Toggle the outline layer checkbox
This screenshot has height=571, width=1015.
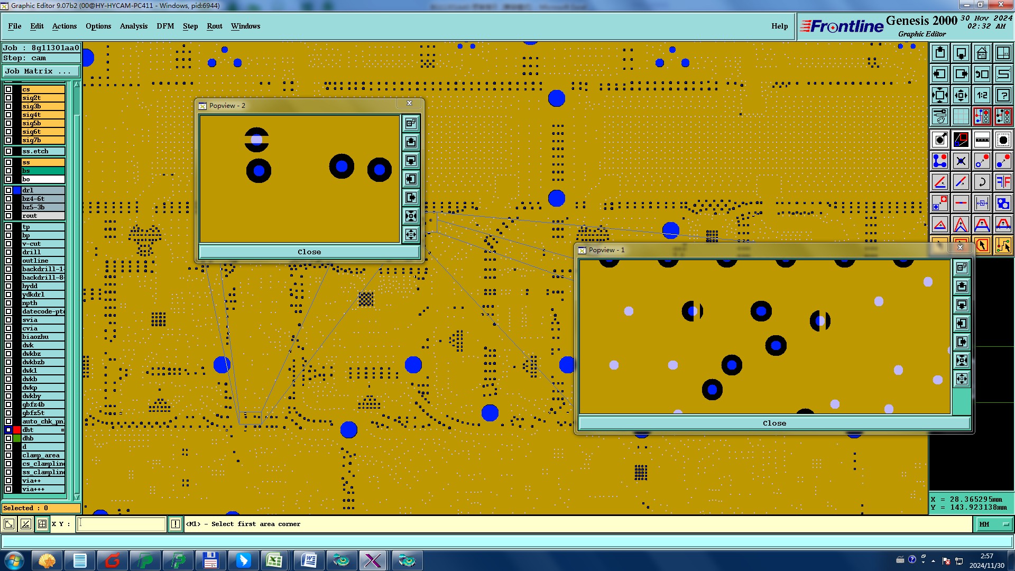pyautogui.click(x=8, y=261)
